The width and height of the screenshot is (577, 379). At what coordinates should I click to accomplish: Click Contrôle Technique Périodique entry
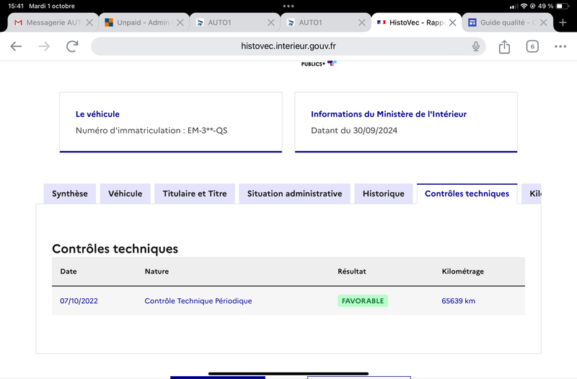coord(198,301)
